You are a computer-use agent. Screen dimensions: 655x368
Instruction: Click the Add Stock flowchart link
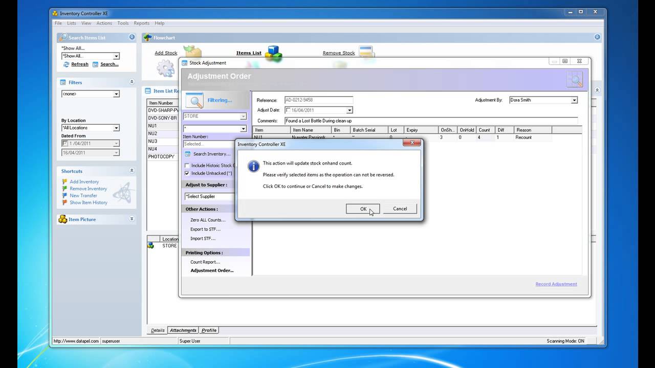click(x=166, y=53)
